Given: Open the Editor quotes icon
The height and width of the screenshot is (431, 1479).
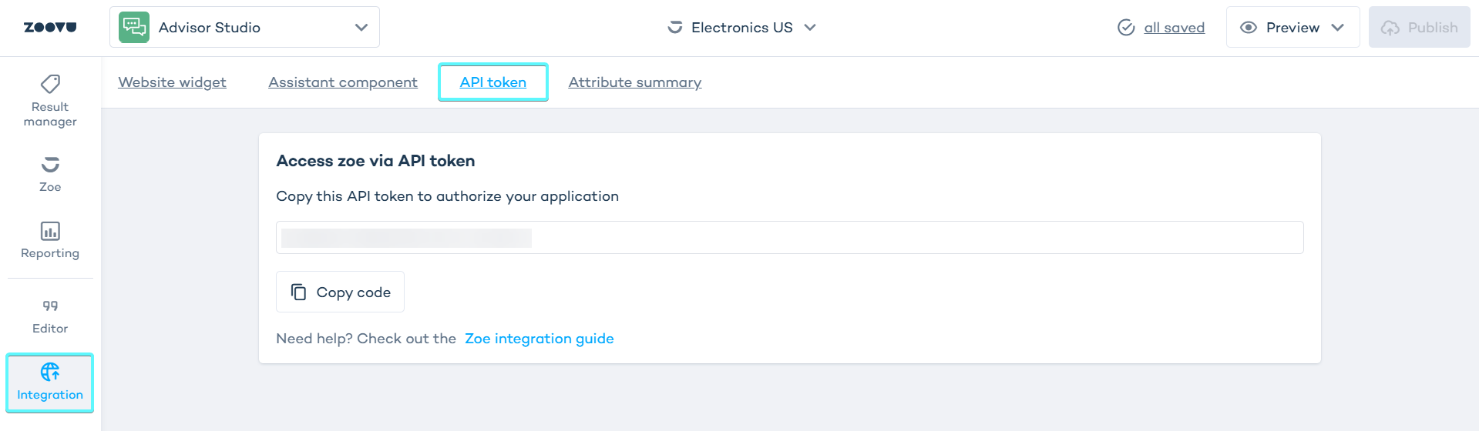Looking at the screenshot, I should tap(50, 306).
